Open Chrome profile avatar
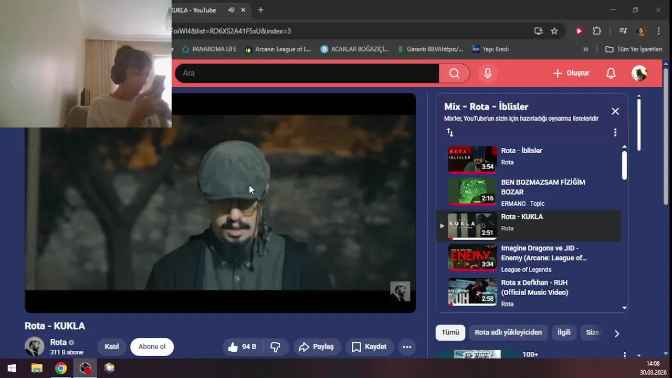Viewport: 672px width, 378px height. coord(640,31)
